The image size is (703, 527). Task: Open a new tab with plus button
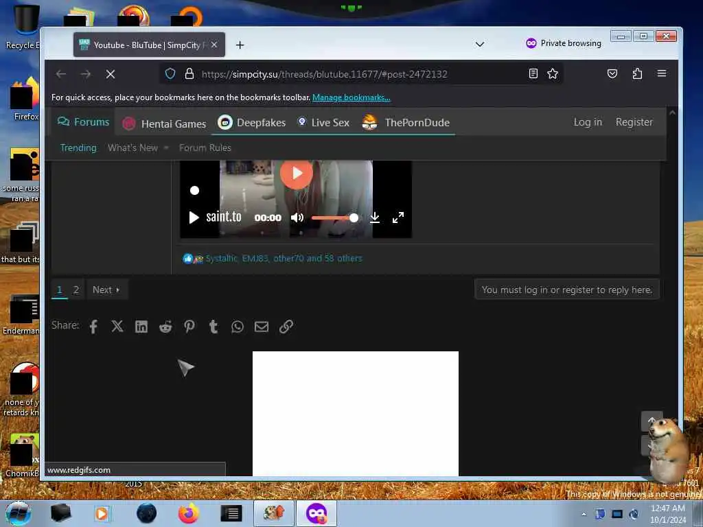point(240,45)
